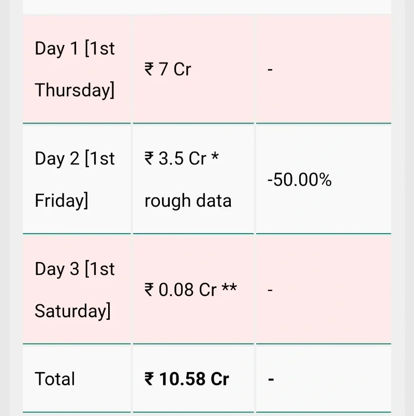The height and width of the screenshot is (416, 414).
Task: Select the bold ₹ 10.58 Cr total
Action: click(x=186, y=379)
